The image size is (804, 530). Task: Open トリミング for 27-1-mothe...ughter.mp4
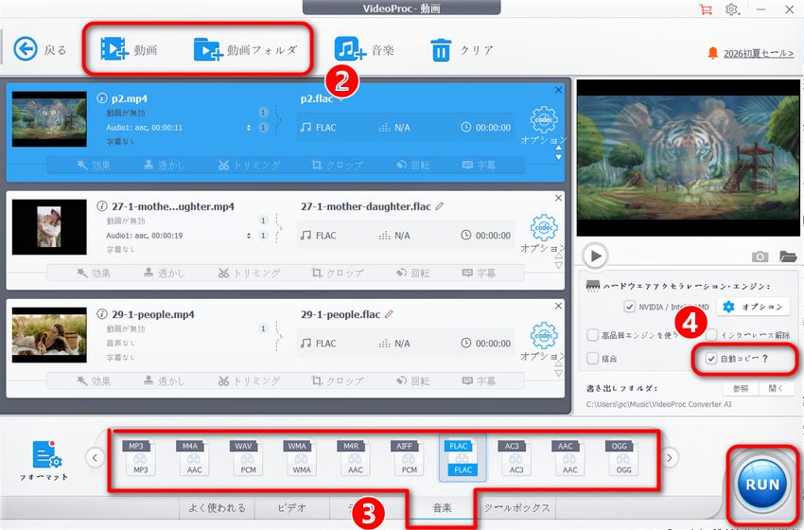pos(249,273)
